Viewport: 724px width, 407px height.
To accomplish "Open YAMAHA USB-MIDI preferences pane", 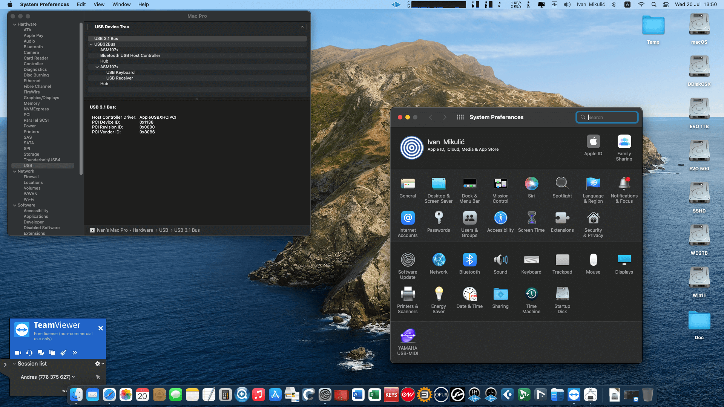I will (408, 343).
